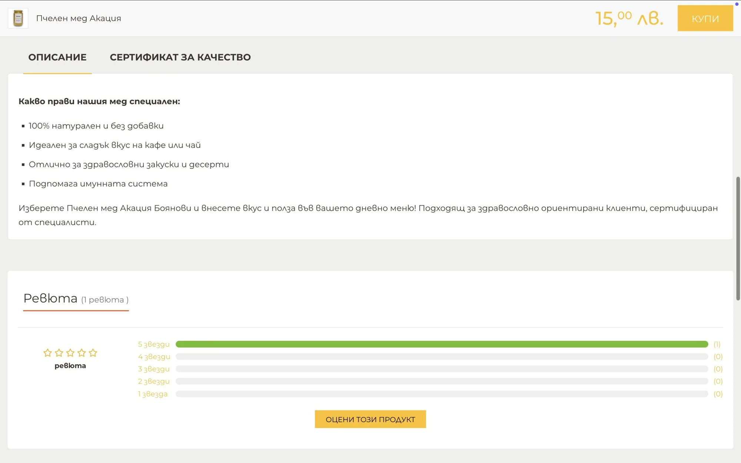Click the Пчелен мед Акация product title

click(x=79, y=18)
